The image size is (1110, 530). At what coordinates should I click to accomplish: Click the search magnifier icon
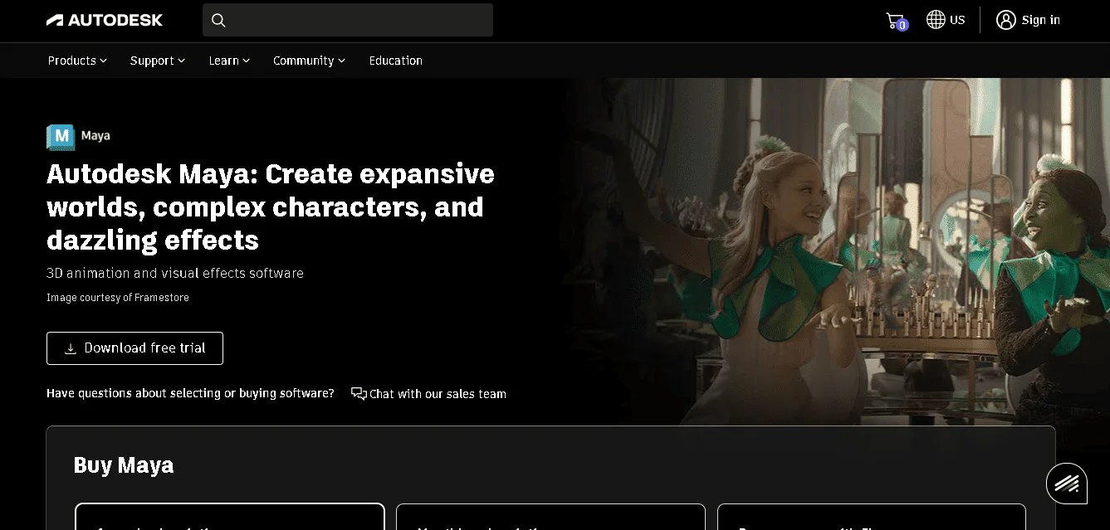point(218,19)
